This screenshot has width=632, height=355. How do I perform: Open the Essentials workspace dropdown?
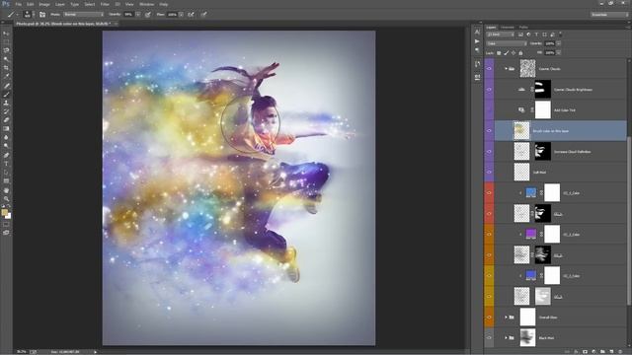[x=609, y=15]
